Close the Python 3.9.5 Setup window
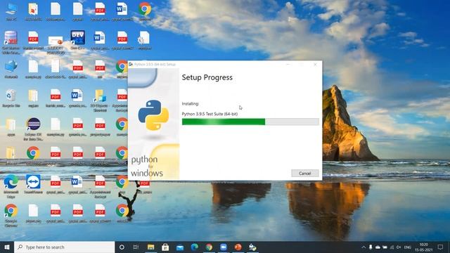Viewport: 450px width, 253px height. click(315, 65)
